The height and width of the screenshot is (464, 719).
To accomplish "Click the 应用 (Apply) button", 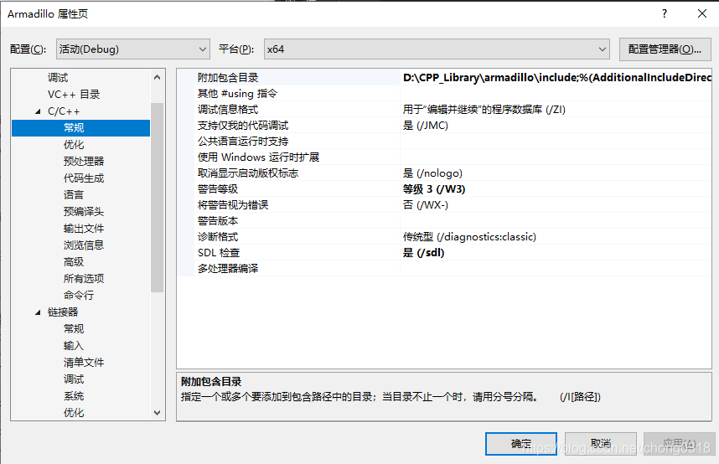I will coord(680,444).
